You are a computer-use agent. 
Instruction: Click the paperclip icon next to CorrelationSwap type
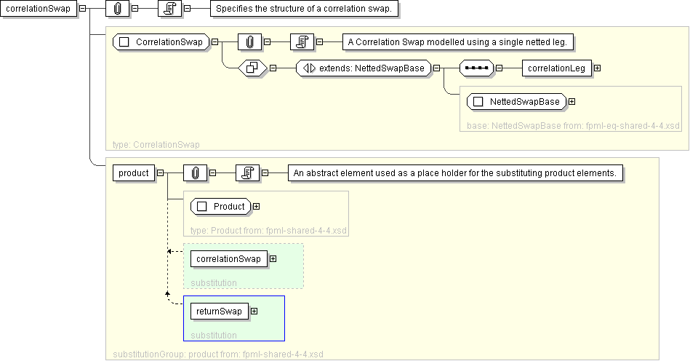249,41
